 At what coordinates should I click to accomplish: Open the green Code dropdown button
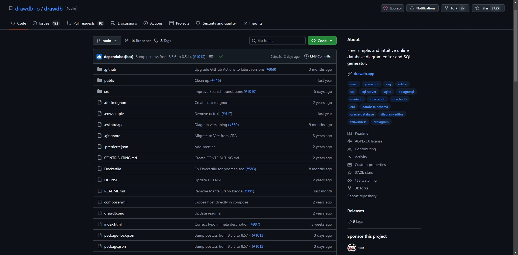[322, 41]
